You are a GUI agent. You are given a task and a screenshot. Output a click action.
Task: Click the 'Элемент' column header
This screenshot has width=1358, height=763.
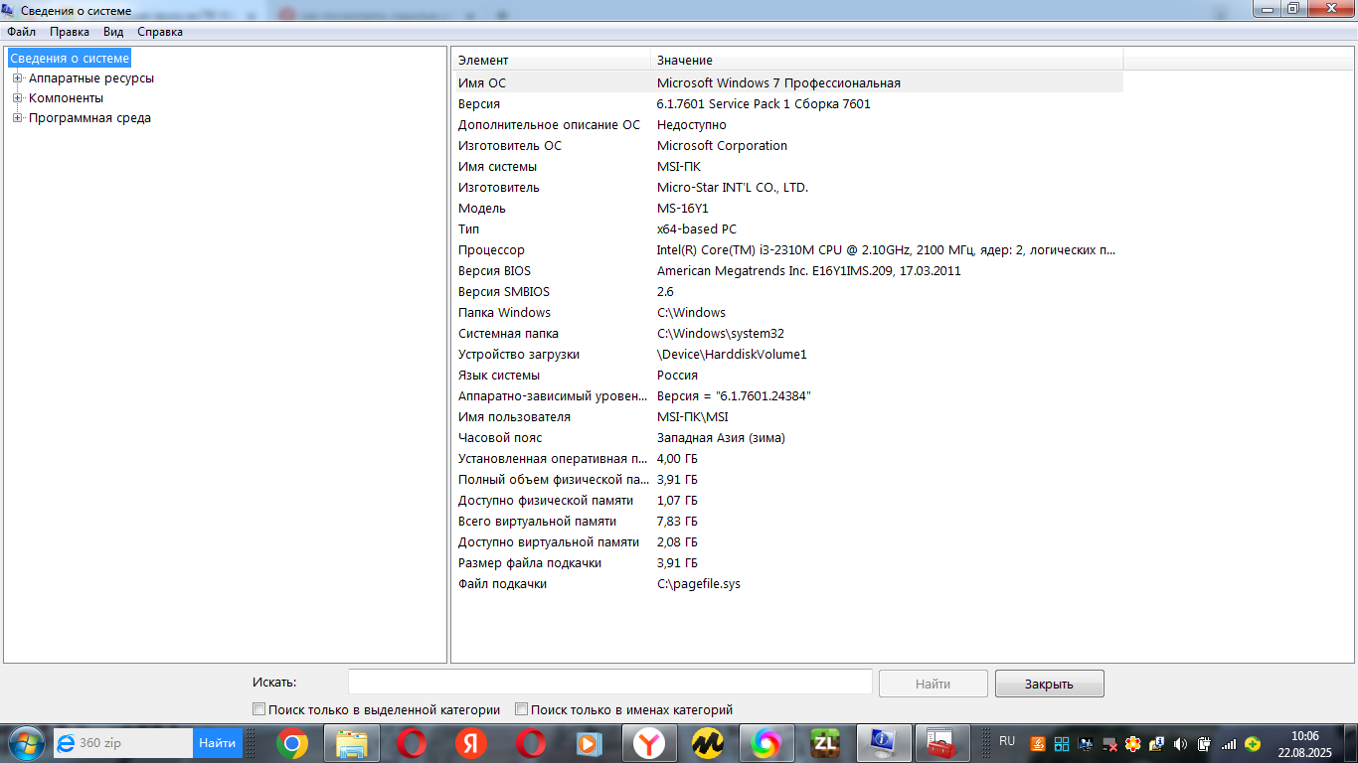tap(553, 61)
